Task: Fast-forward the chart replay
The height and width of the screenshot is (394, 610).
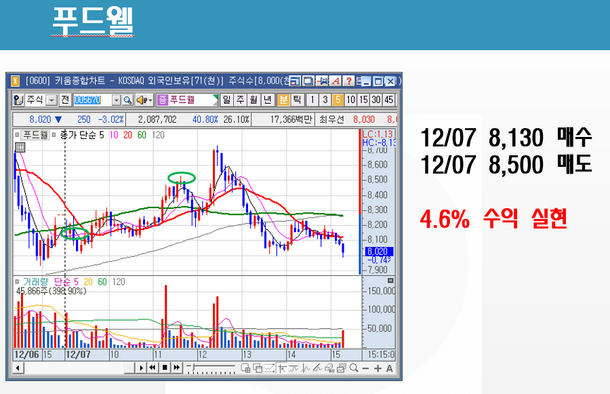Action: coord(177,368)
